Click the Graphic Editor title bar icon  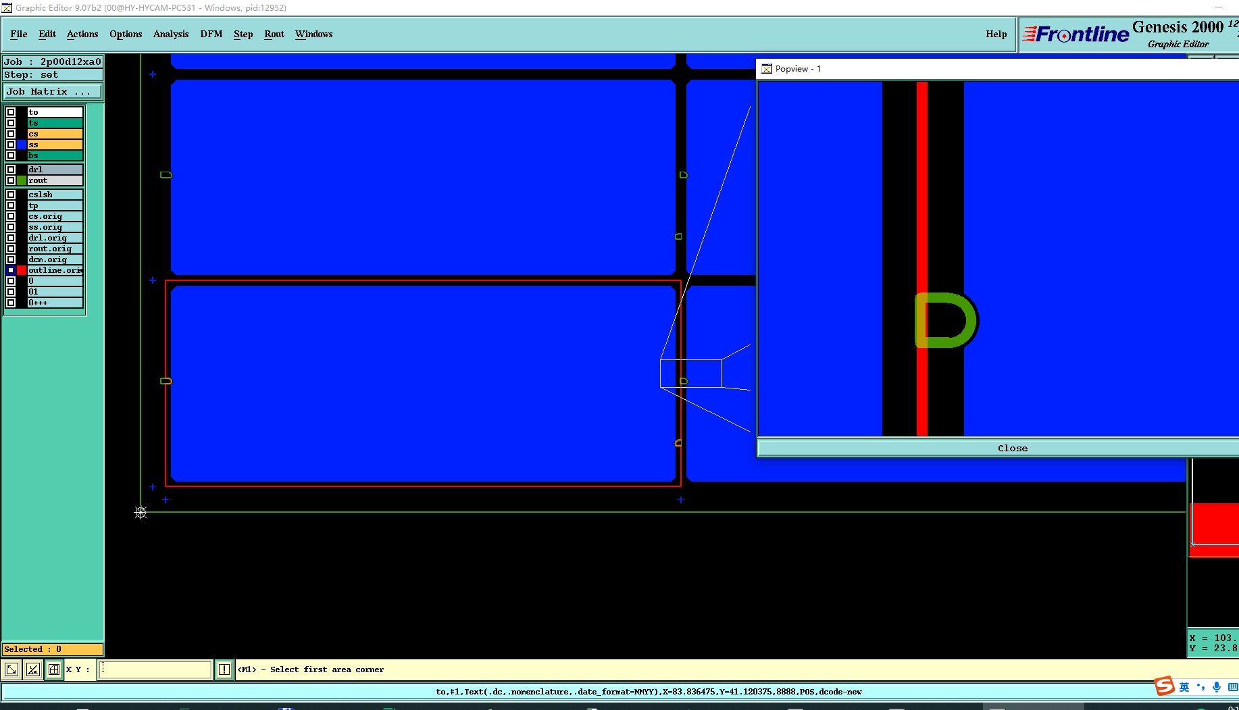click(6, 7)
